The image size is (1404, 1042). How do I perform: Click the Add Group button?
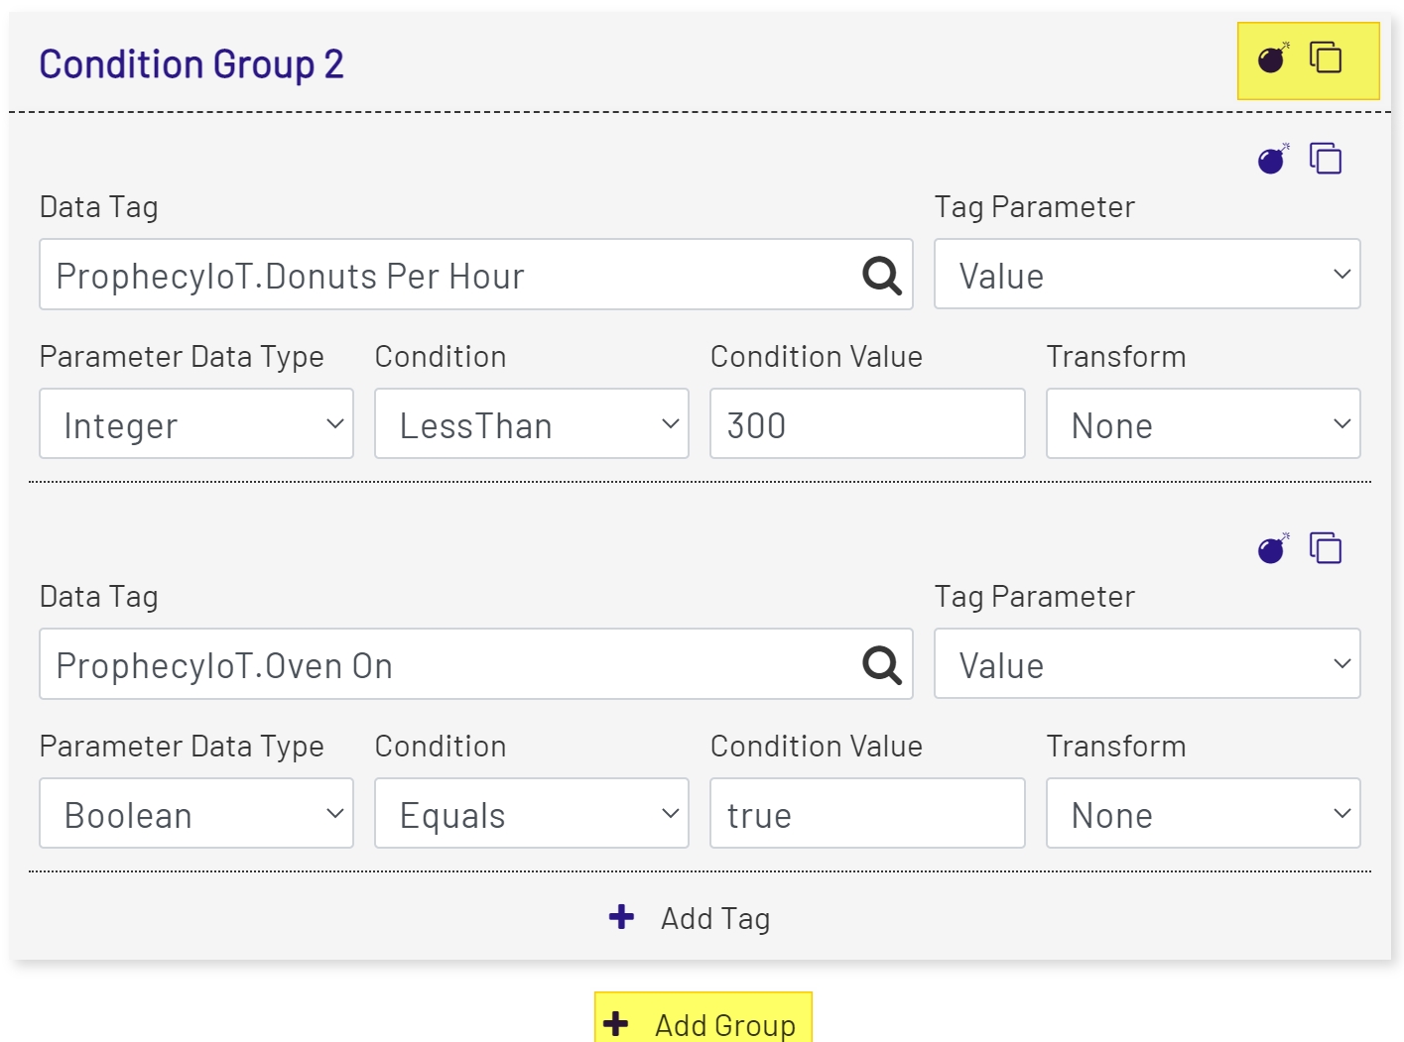point(702,1023)
